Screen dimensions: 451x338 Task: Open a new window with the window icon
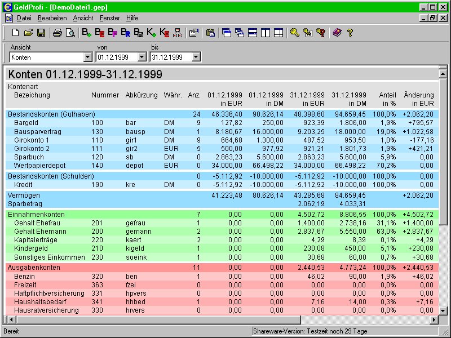click(227, 33)
